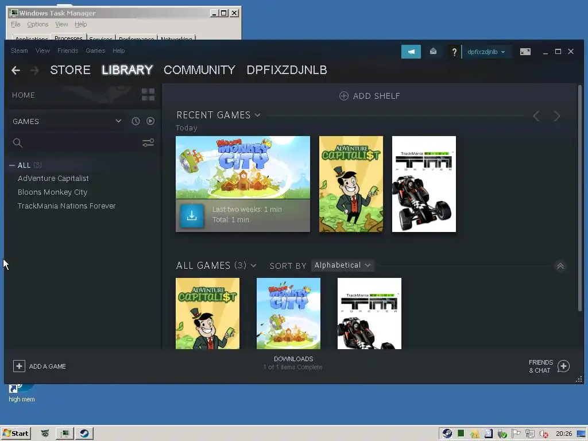Open the Windows Start button
588x441 pixels.
click(x=16, y=434)
